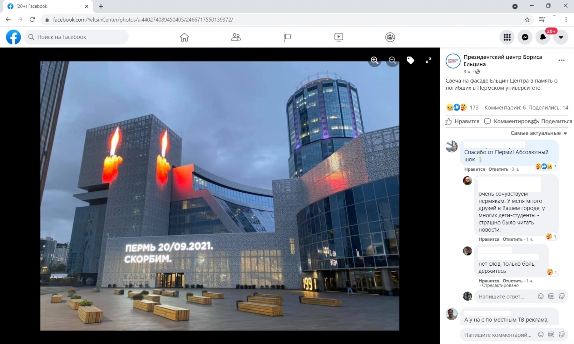The width and height of the screenshot is (574, 344).
Task: Zoom out of the photo
Action: pos(392,60)
